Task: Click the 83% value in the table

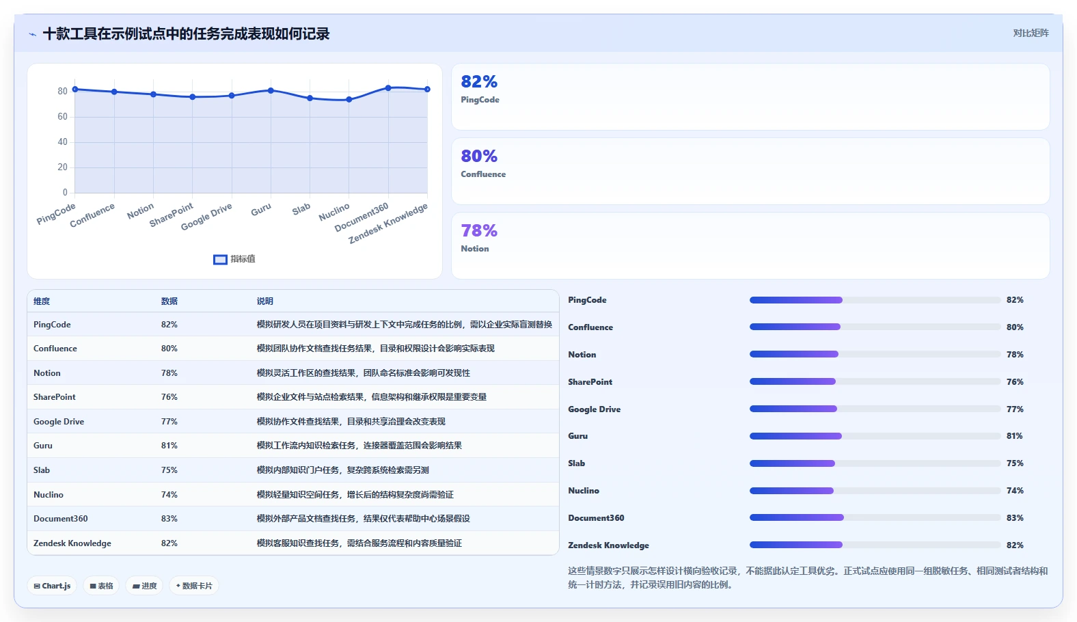Action: click(169, 519)
